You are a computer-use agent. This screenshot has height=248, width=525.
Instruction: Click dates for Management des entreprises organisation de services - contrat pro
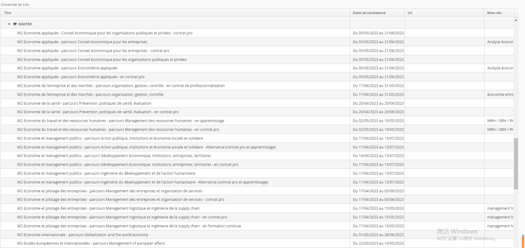(x=378, y=199)
